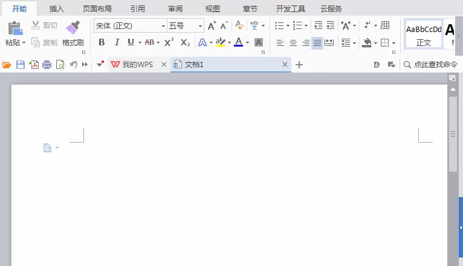Decrease font size with A- icon

(224, 25)
